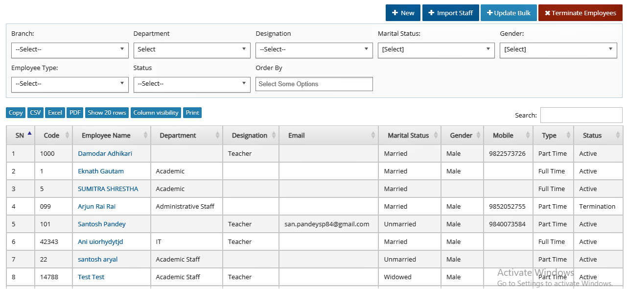Screen dimensions: 627x289
Task: Sort by Department column sort icon
Action: point(217,135)
